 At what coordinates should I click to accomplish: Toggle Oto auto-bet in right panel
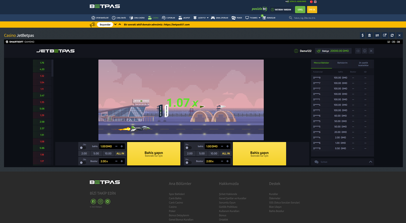[188, 148]
